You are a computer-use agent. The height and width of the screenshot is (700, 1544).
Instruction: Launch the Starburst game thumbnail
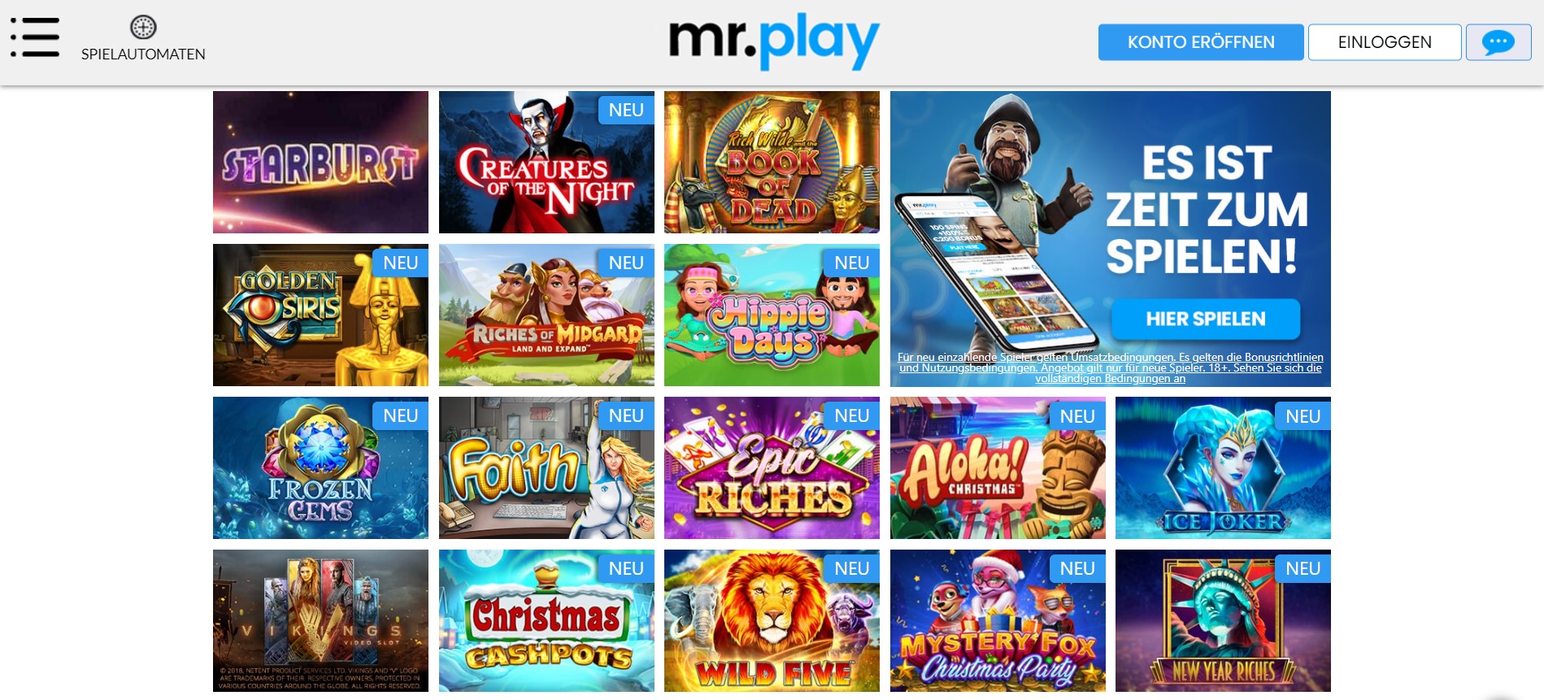point(320,162)
